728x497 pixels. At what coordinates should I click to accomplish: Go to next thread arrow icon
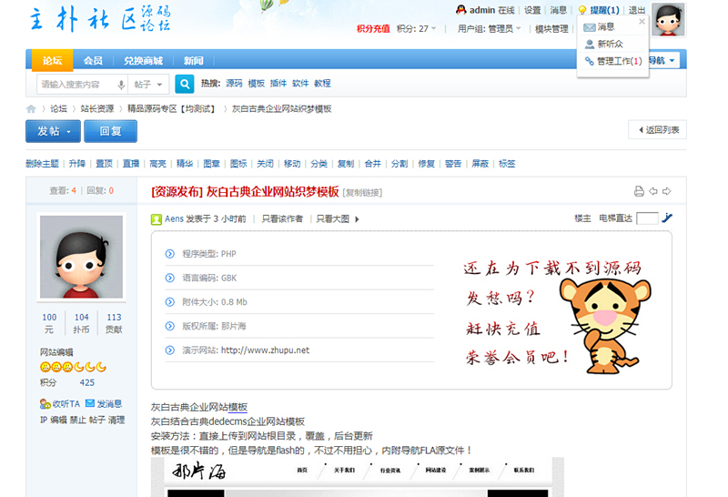point(667,191)
